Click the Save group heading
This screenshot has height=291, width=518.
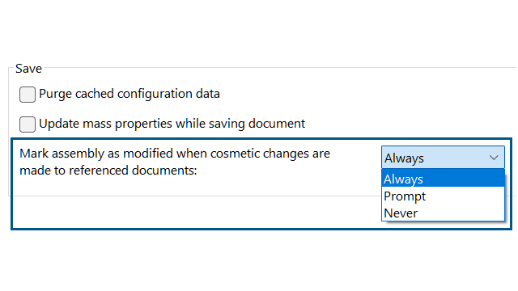pyautogui.click(x=29, y=69)
